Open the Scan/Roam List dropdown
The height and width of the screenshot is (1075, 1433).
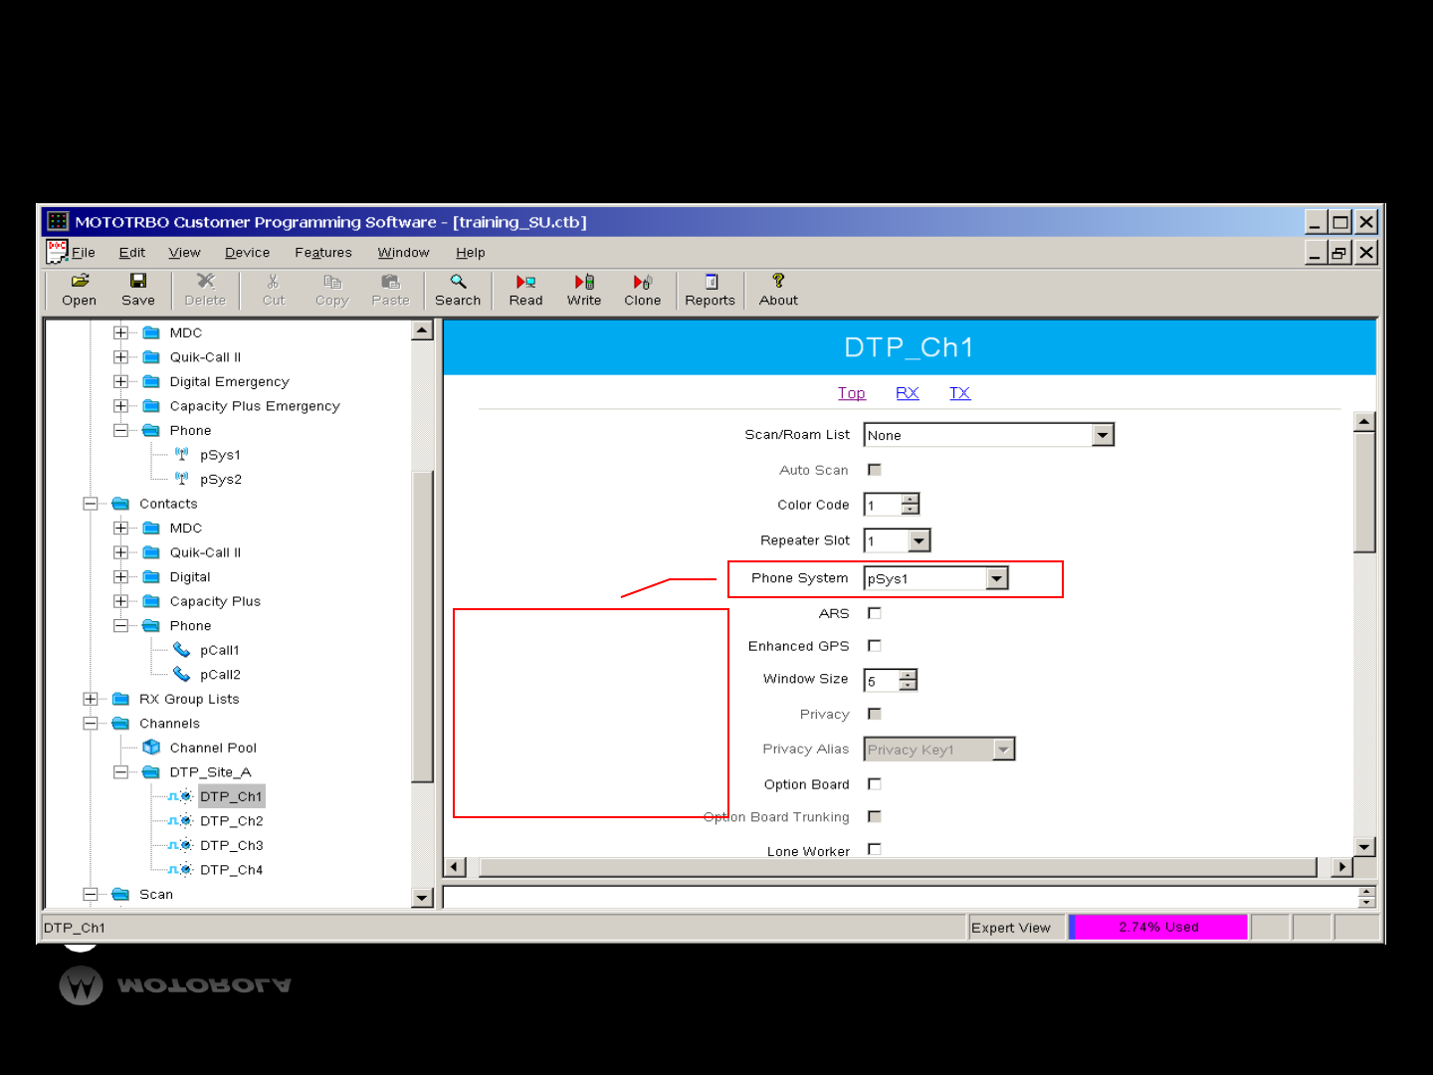pos(1103,435)
